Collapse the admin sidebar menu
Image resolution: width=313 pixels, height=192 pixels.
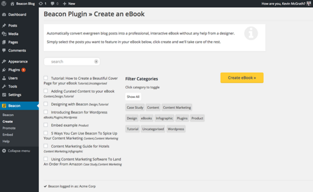tap(16, 150)
